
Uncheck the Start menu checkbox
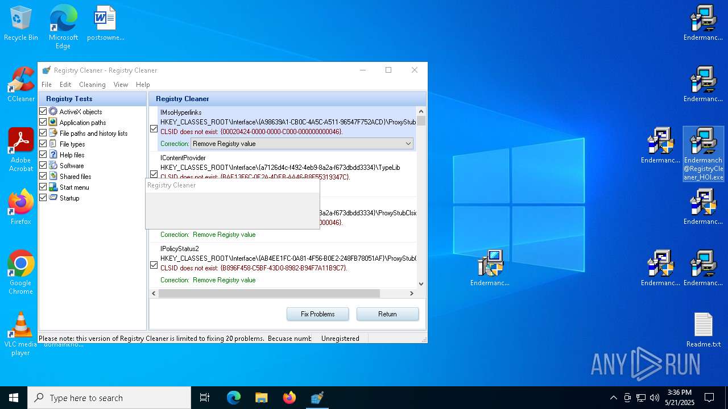point(43,187)
